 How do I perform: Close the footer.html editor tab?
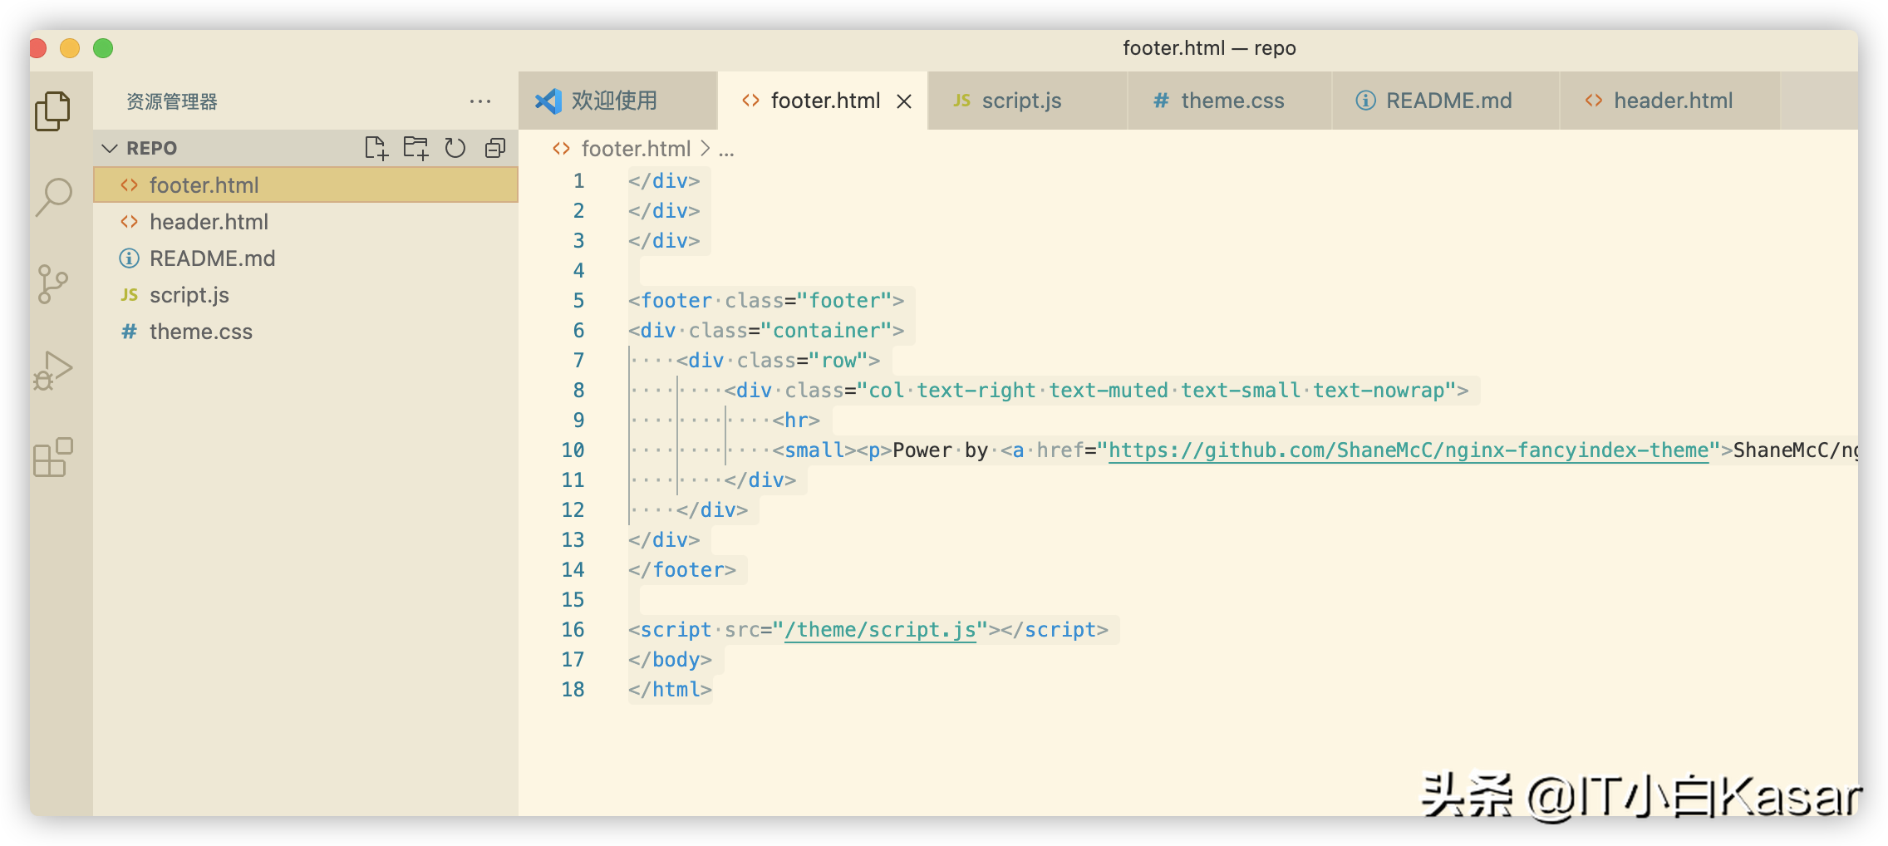(904, 101)
